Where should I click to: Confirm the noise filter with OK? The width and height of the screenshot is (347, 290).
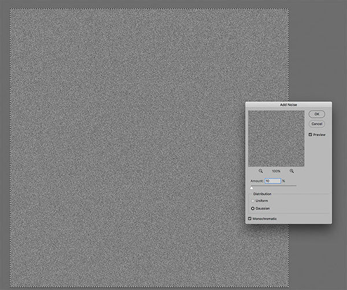pyautogui.click(x=316, y=114)
